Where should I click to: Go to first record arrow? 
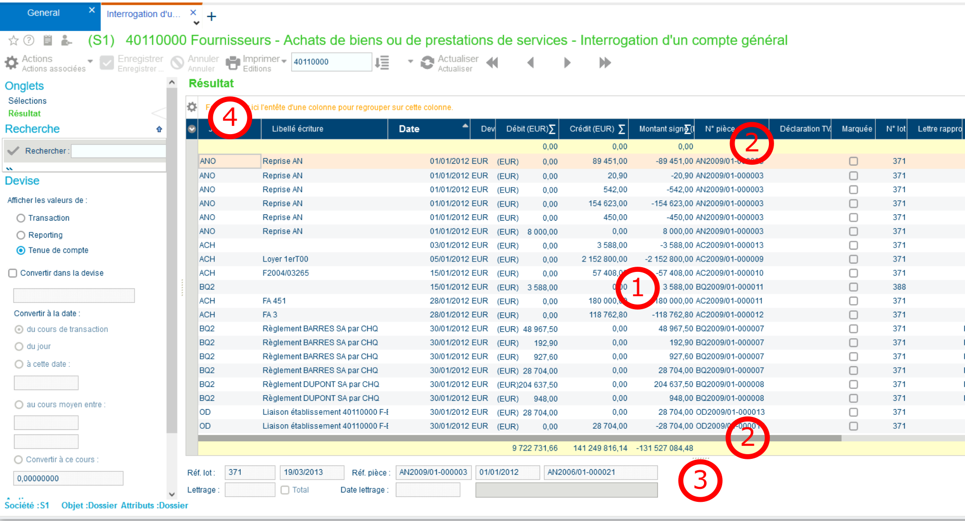(492, 63)
